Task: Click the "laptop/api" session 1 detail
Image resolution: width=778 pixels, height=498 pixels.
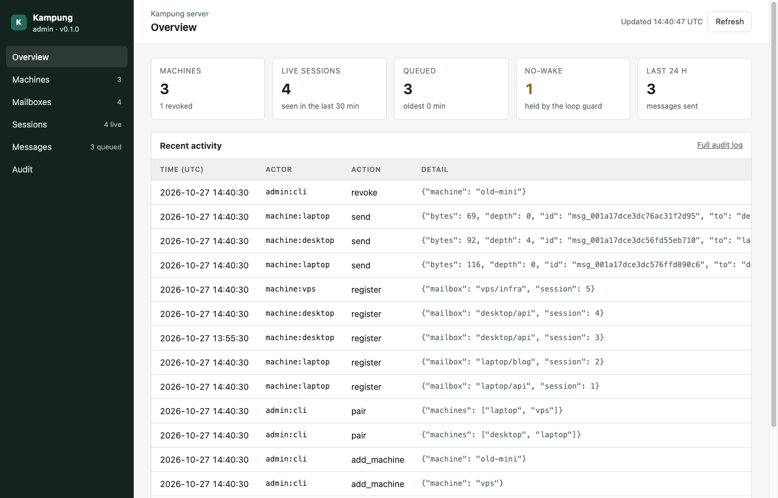Action: pyautogui.click(x=510, y=386)
